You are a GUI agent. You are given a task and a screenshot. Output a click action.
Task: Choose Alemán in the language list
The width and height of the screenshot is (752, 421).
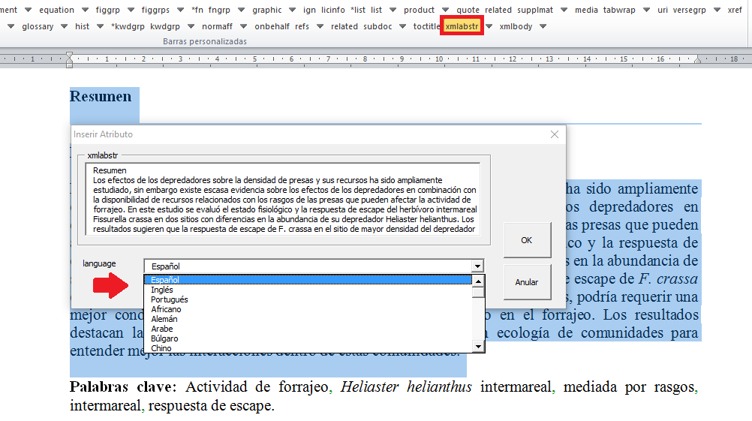164,319
